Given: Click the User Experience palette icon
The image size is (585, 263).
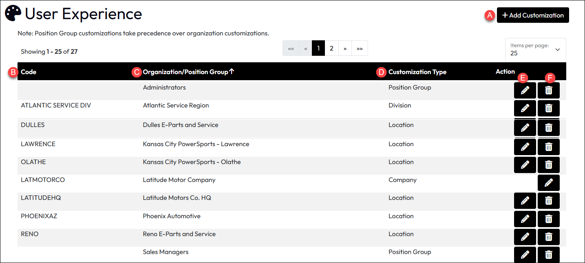Looking at the screenshot, I should click(13, 14).
